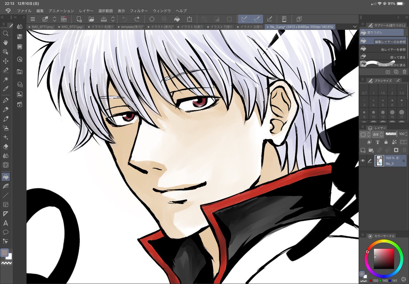Select the Gradient tool

coord(5,186)
